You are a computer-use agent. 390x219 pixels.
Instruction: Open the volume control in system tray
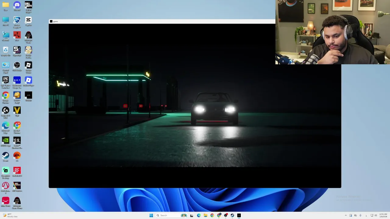pos(376,215)
